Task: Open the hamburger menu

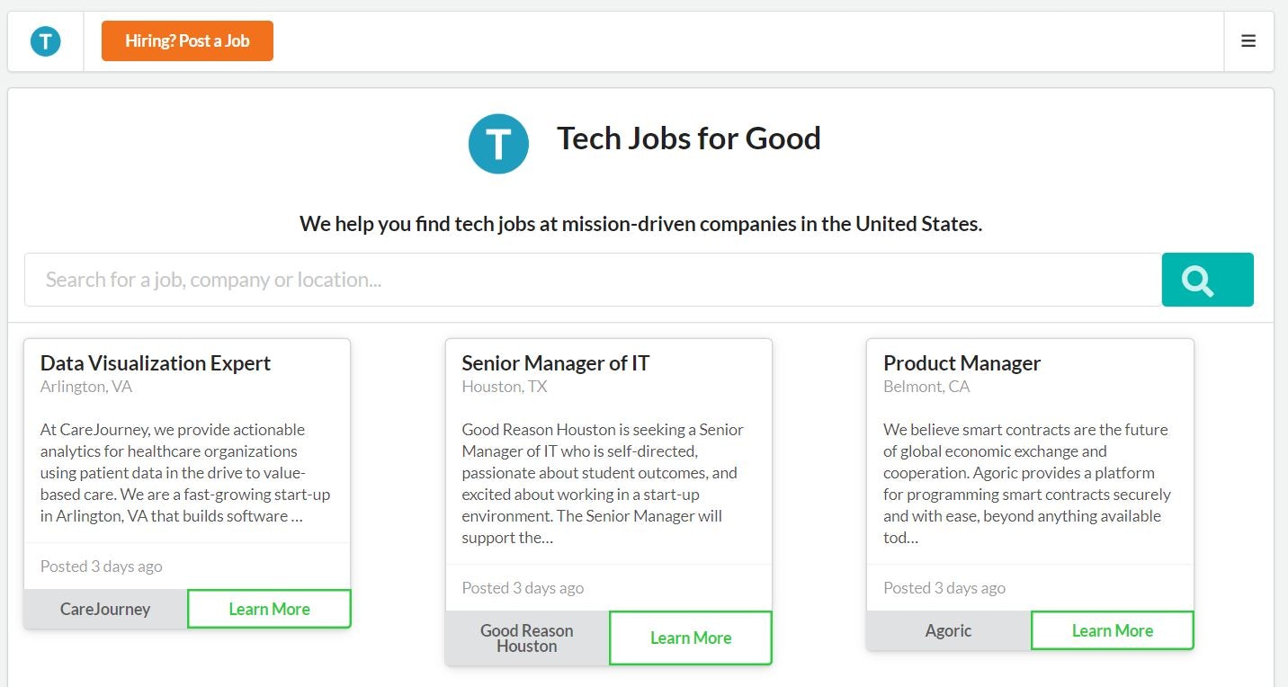Action: pos(1248,41)
